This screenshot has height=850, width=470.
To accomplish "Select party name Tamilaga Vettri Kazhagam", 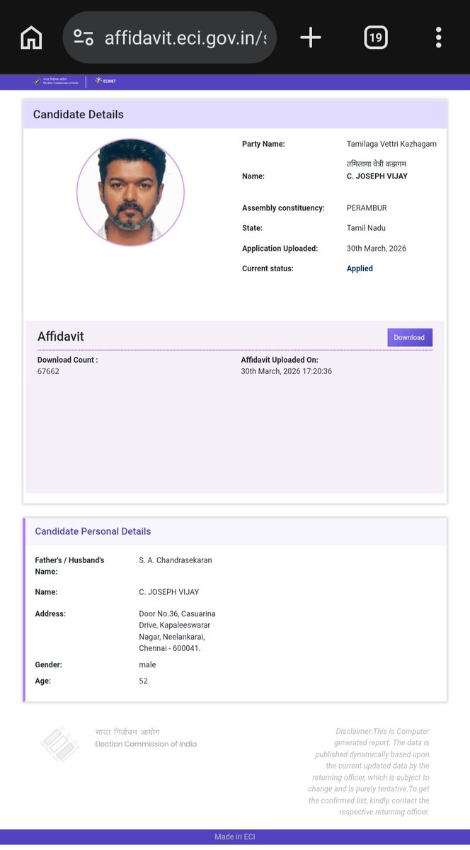I will [391, 144].
